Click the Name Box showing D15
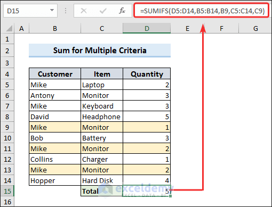Viewport: 272px width, 207px height. [x=30, y=11]
